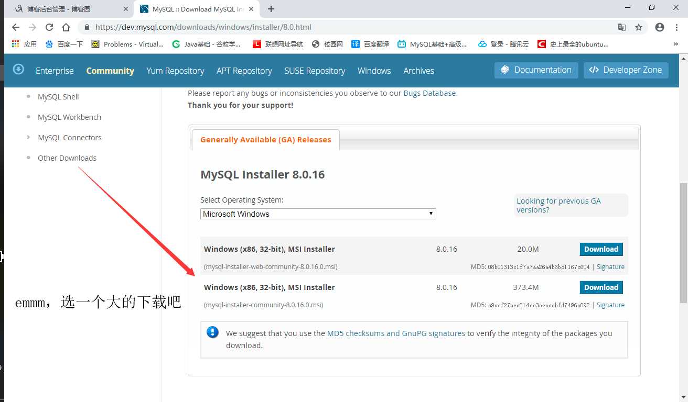Open the Archives menu item
This screenshot has width=688, height=402.
pyautogui.click(x=418, y=71)
